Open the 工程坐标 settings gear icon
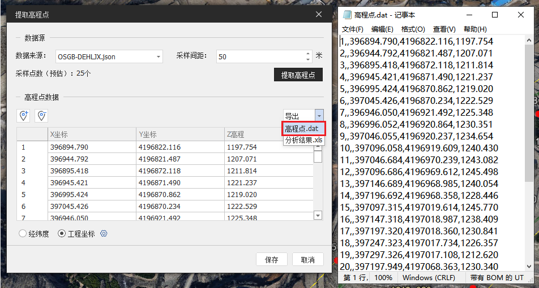Image resolution: width=539 pixels, height=288 pixels. 104,234
